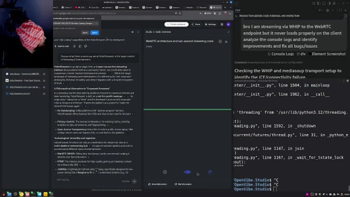
Task: Click Create notebook button
Action: [x=176, y=24]
